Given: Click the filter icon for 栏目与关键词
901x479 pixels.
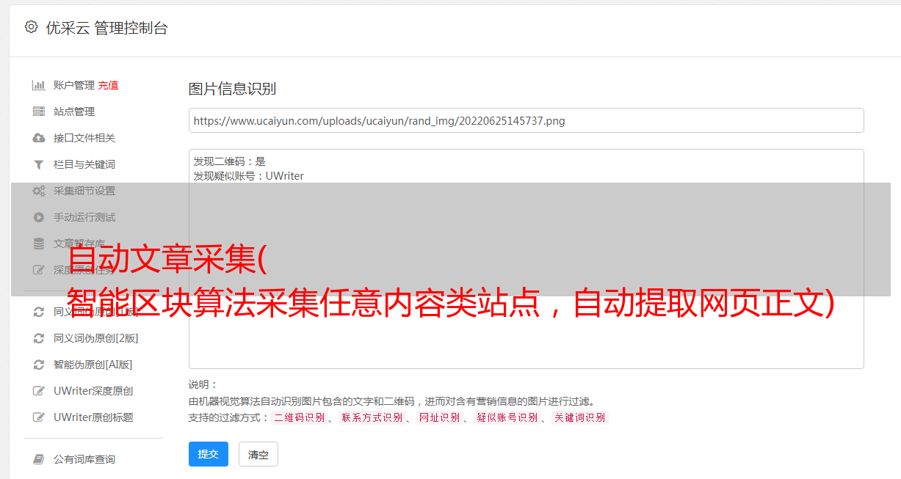Looking at the screenshot, I should (39, 164).
